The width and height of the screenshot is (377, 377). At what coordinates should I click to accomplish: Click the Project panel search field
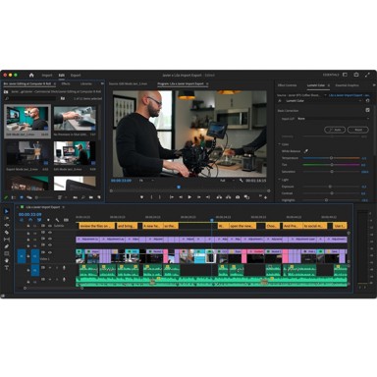30,98
